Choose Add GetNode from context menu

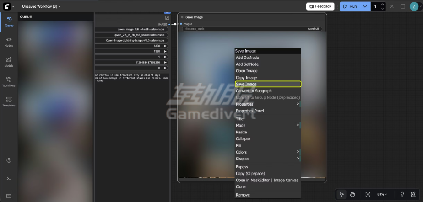268,58
